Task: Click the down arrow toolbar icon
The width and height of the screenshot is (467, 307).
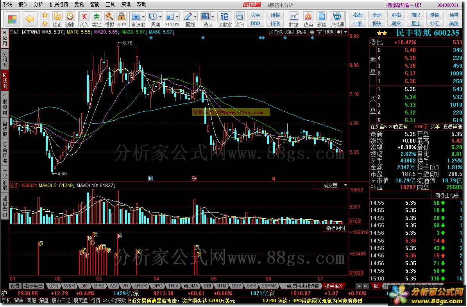Action: [x=45, y=23]
